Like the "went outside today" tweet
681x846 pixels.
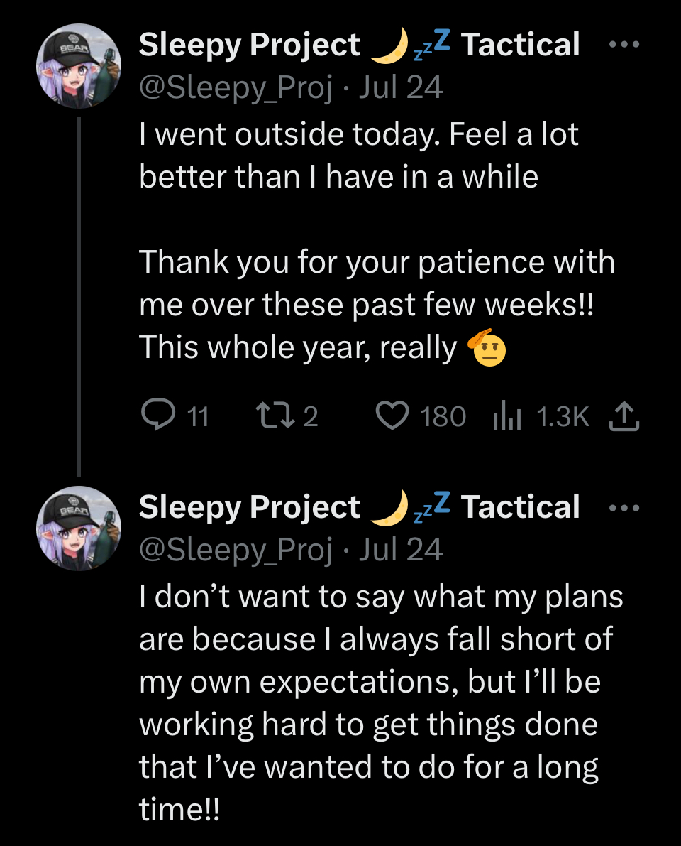[x=392, y=416]
